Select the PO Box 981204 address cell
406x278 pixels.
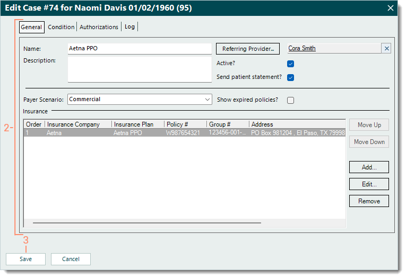point(298,133)
